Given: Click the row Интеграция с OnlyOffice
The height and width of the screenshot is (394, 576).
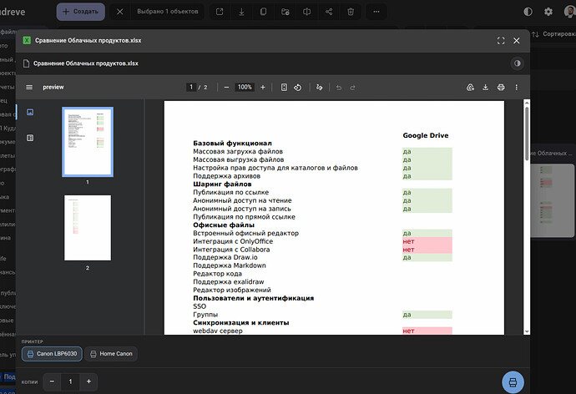Looking at the screenshot, I should coord(233,241).
